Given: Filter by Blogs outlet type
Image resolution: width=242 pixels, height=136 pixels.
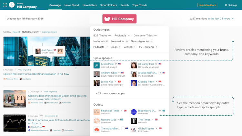Looking at the screenshot, I should pyautogui.click(x=116, y=47).
